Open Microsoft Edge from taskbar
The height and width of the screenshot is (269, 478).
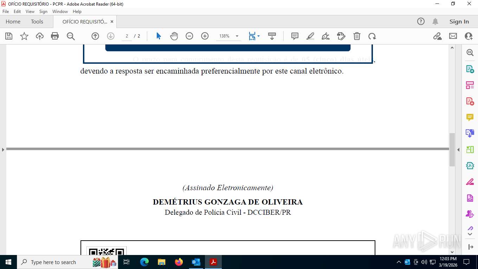[x=144, y=262]
